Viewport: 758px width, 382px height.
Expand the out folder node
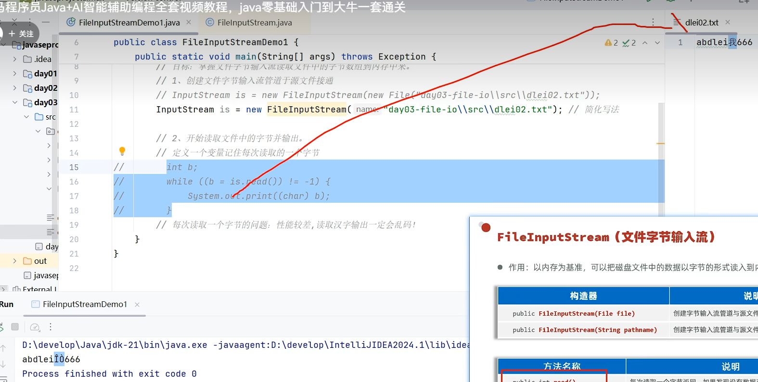(14, 261)
